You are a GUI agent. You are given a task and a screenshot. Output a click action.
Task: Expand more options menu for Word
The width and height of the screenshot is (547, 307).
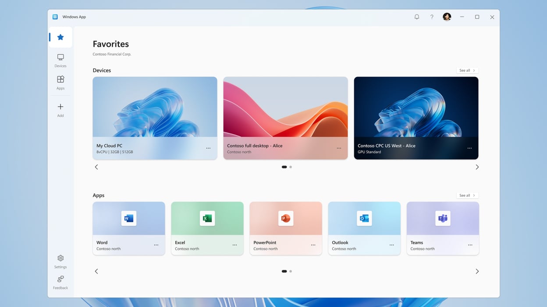156,245
